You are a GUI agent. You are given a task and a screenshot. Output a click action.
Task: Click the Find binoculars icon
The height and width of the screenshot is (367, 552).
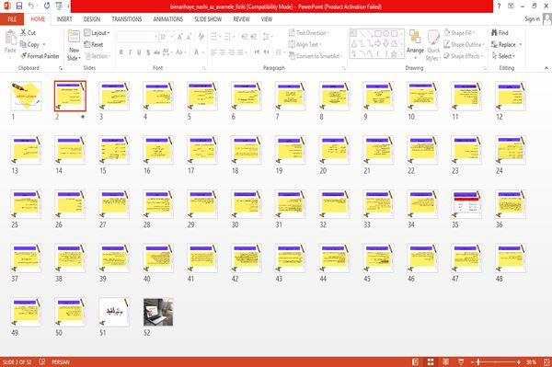click(x=494, y=33)
